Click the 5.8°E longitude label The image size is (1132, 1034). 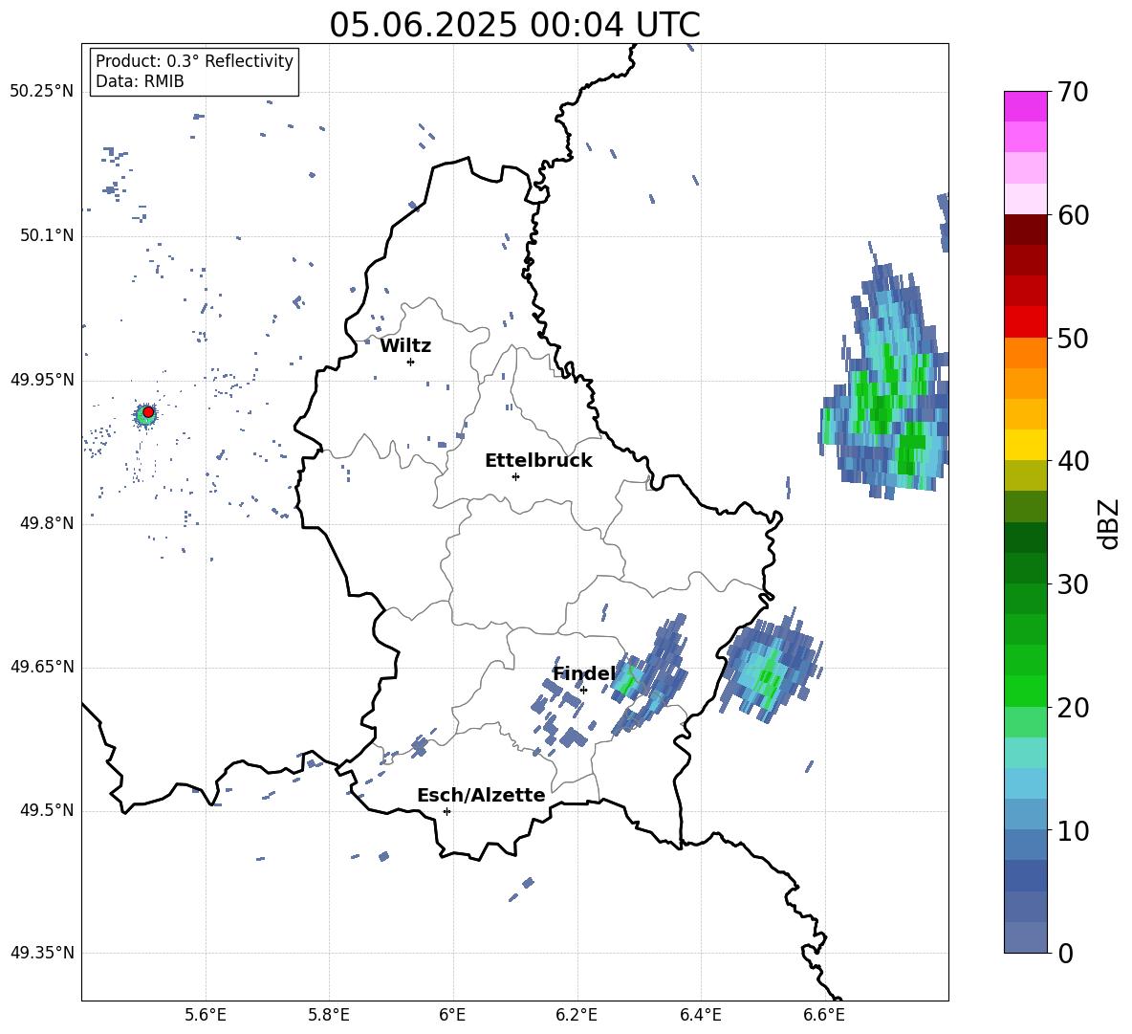(329, 1015)
